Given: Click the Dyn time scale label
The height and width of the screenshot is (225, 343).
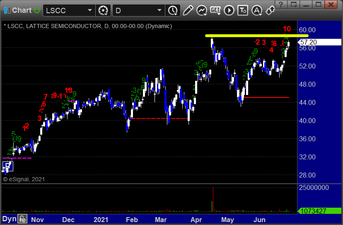Looking at the screenshot, I should 10,219.
